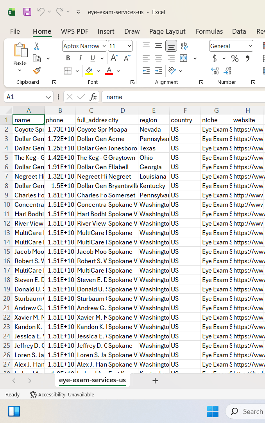Image resolution: width=265 pixels, height=423 pixels.
Task: Open the Borders dropdown arrow
Action: (77, 71)
